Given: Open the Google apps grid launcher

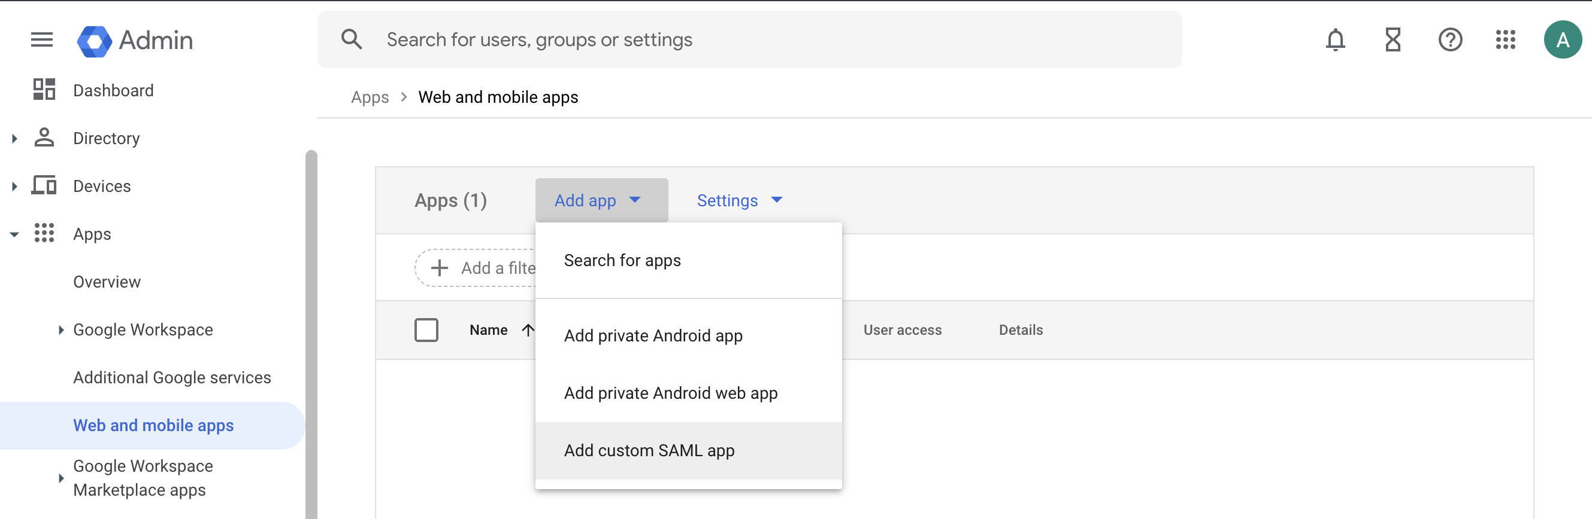Looking at the screenshot, I should pyautogui.click(x=1506, y=40).
